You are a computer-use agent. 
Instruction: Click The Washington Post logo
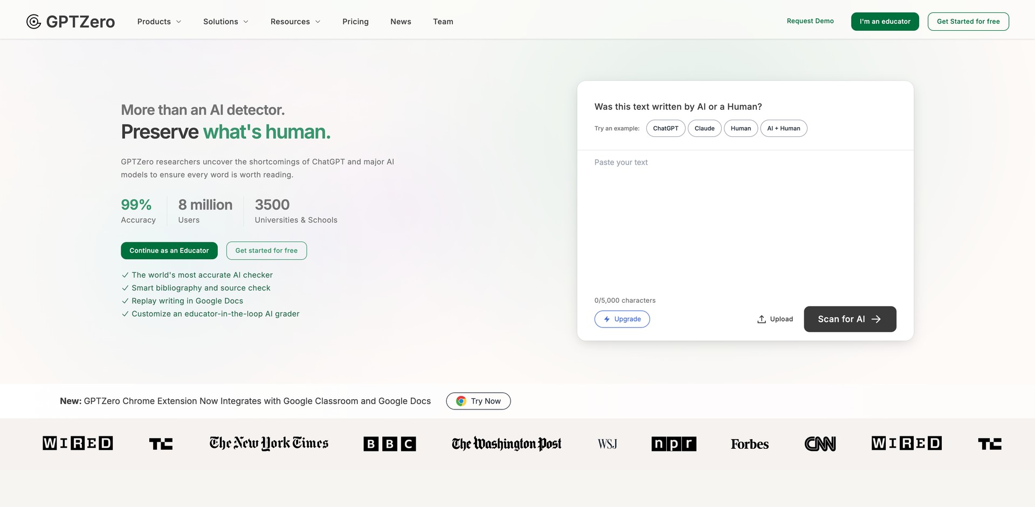point(507,444)
